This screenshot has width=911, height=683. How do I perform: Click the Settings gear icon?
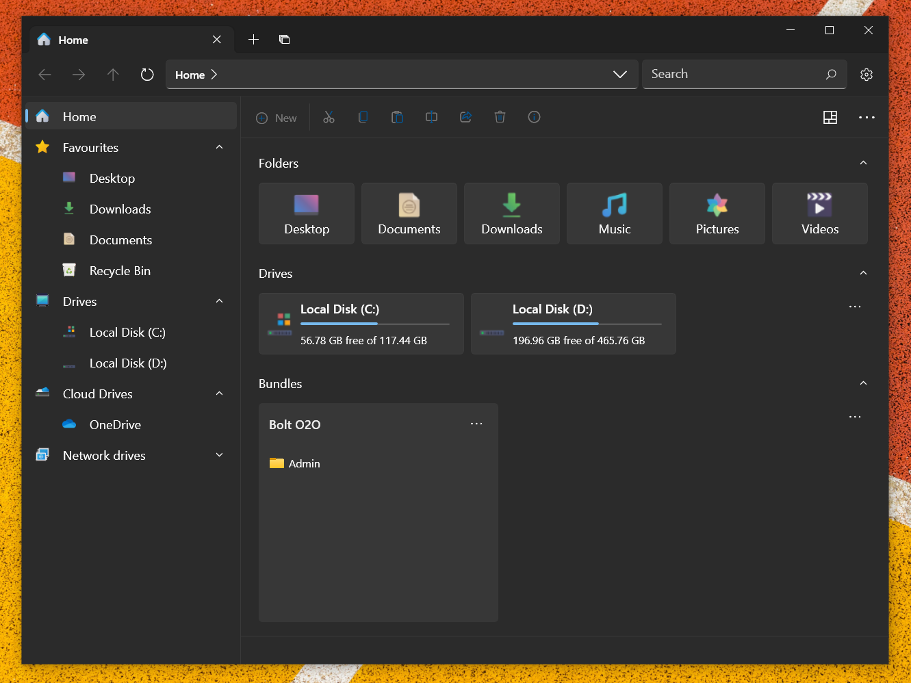coord(867,74)
